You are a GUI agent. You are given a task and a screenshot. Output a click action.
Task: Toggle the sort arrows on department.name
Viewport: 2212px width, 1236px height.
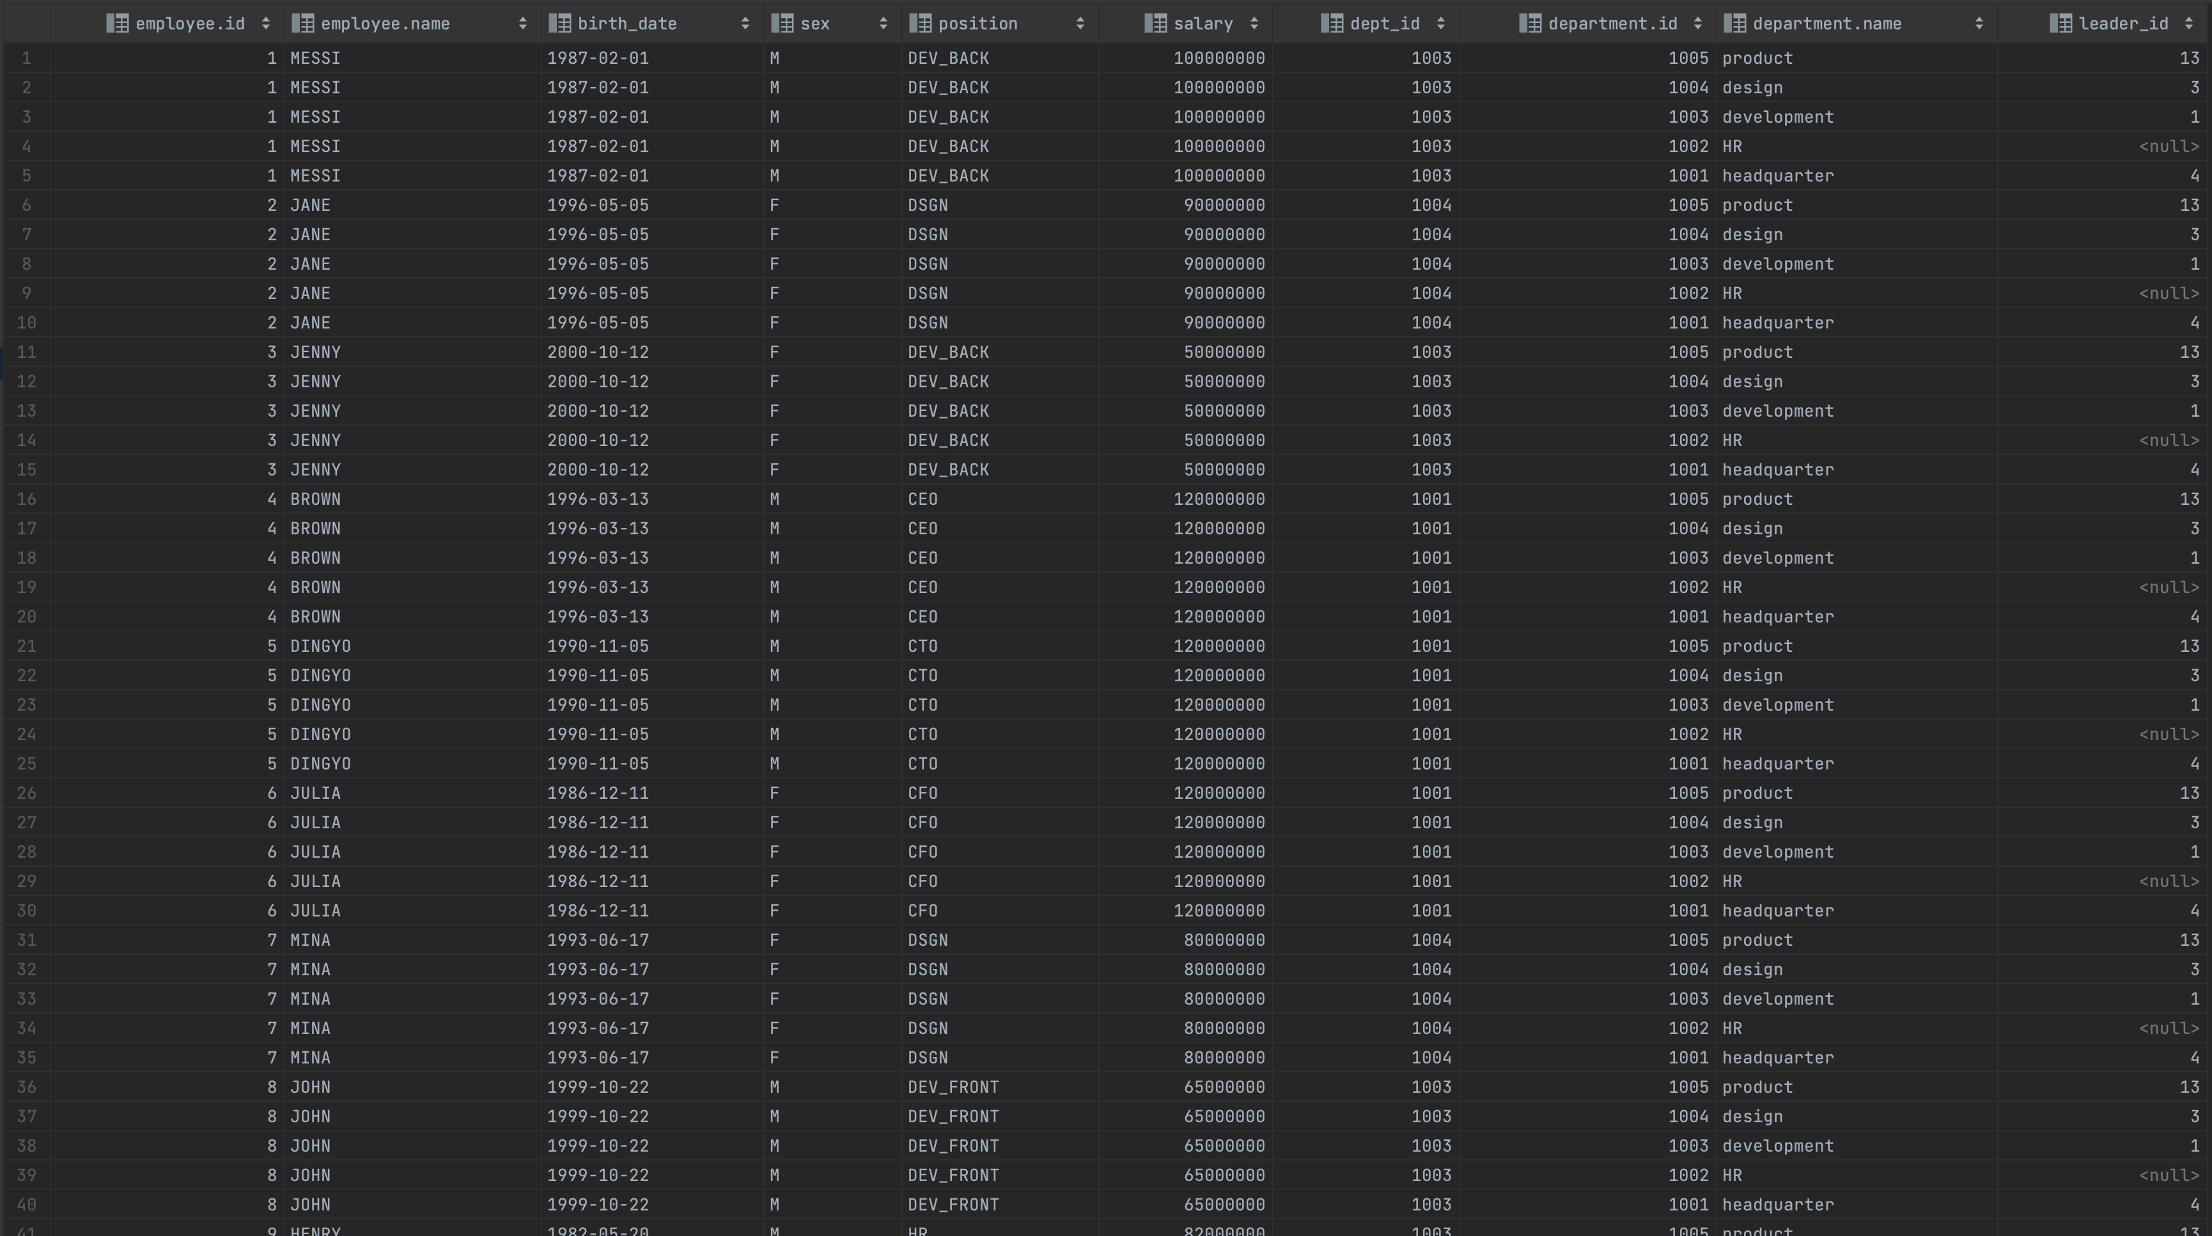pyautogui.click(x=1979, y=23)
